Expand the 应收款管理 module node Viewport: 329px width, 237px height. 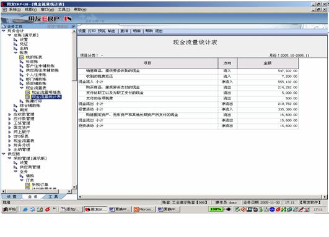9,114
